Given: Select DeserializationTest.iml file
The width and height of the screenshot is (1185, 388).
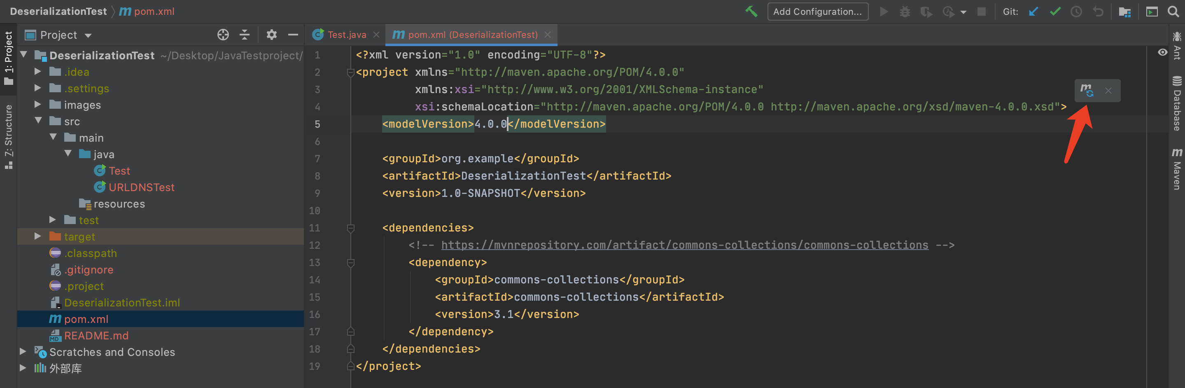Looking at the screenshot, I should coord(122,303).
